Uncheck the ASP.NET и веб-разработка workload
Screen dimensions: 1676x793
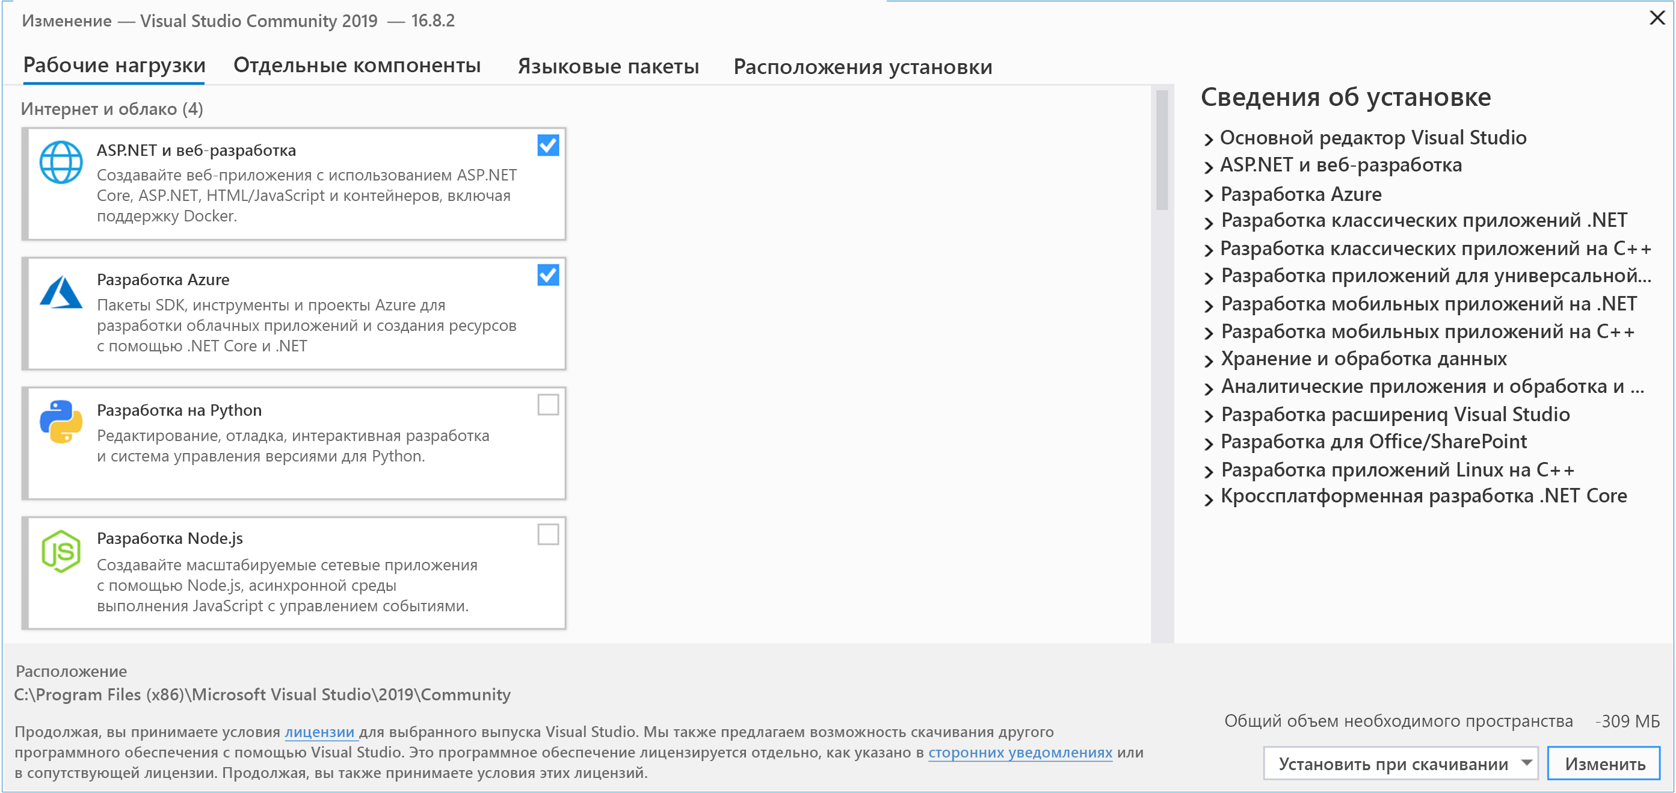(548, 145)
